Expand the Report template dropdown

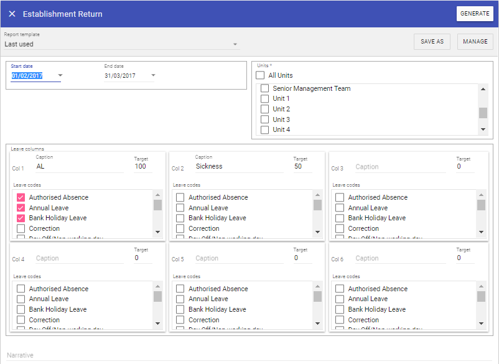235,45
